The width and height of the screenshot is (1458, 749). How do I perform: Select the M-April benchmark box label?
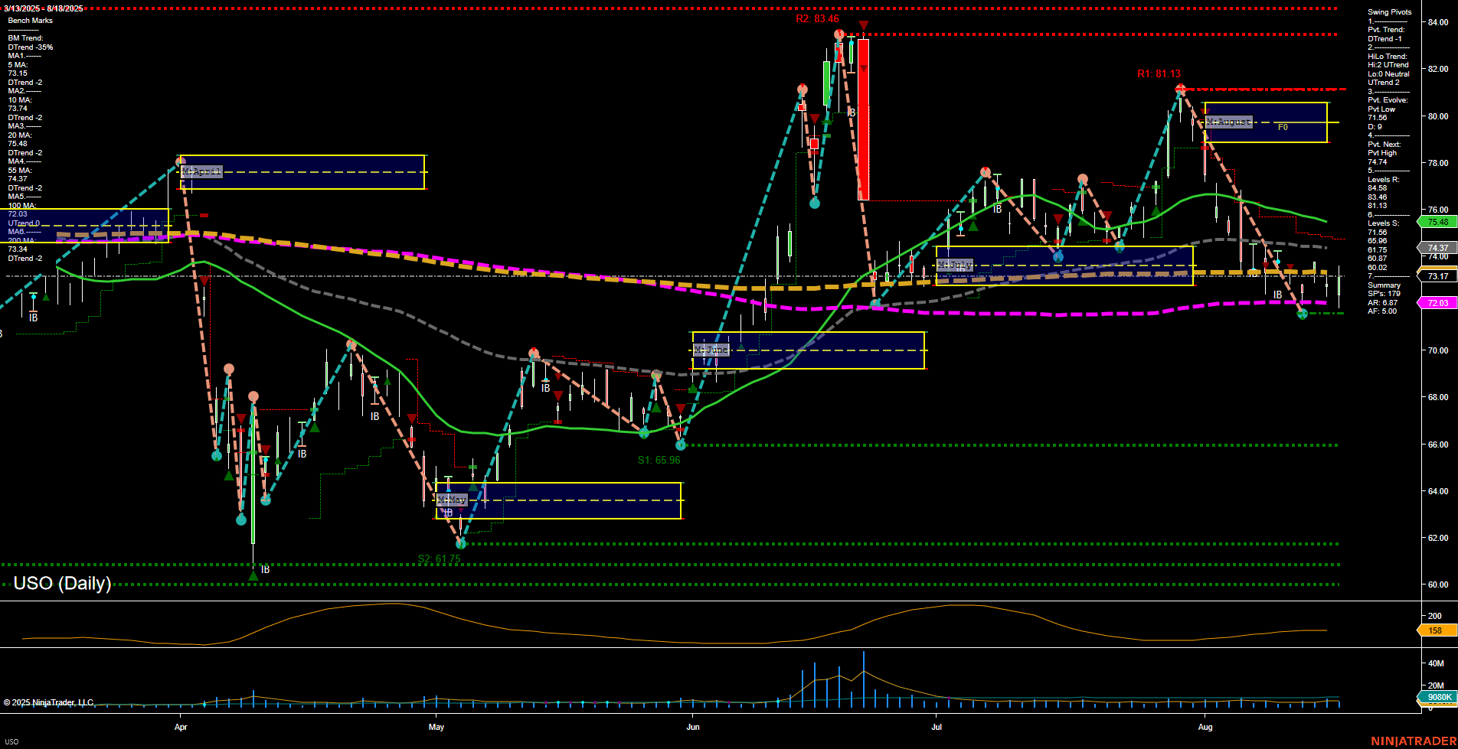pyautogui.click(x=199, y=171)
